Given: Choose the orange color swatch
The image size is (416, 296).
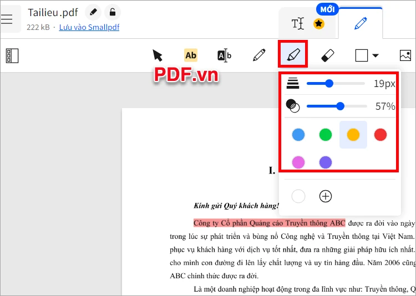Looking at the screenshot, I should (353, 135).
